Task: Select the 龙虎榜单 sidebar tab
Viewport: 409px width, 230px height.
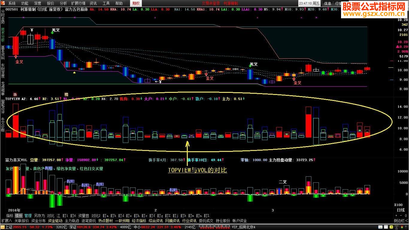Action: [3, 88]
